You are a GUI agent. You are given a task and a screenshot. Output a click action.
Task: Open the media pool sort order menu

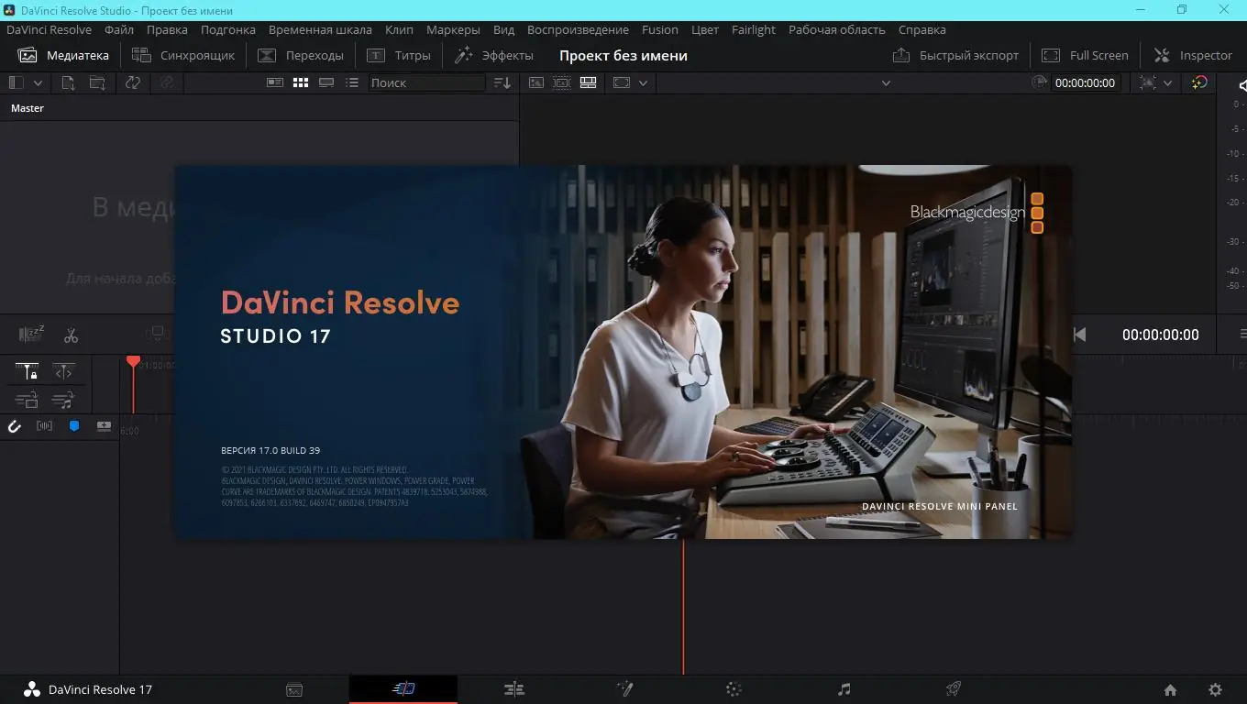[502, 82]
